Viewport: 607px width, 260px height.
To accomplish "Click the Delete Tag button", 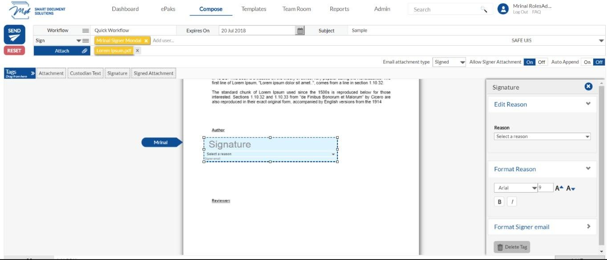I will [x=512, y=247].
